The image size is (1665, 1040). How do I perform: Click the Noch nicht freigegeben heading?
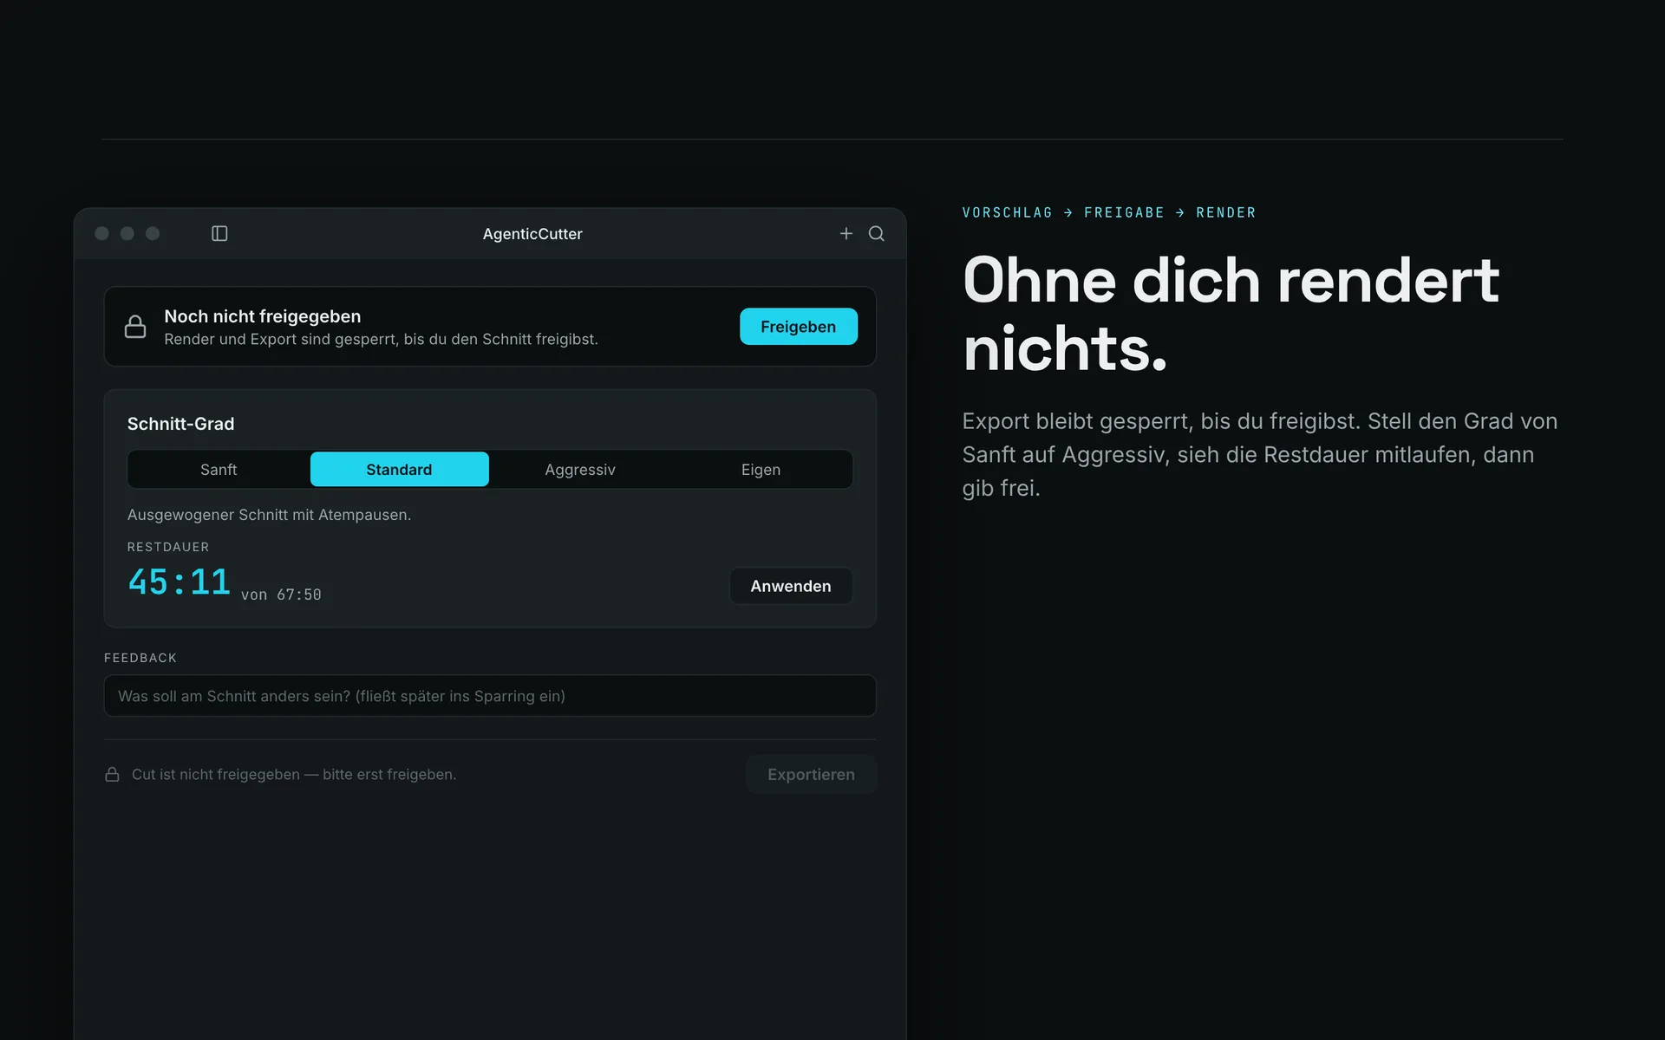coord(263,316)
